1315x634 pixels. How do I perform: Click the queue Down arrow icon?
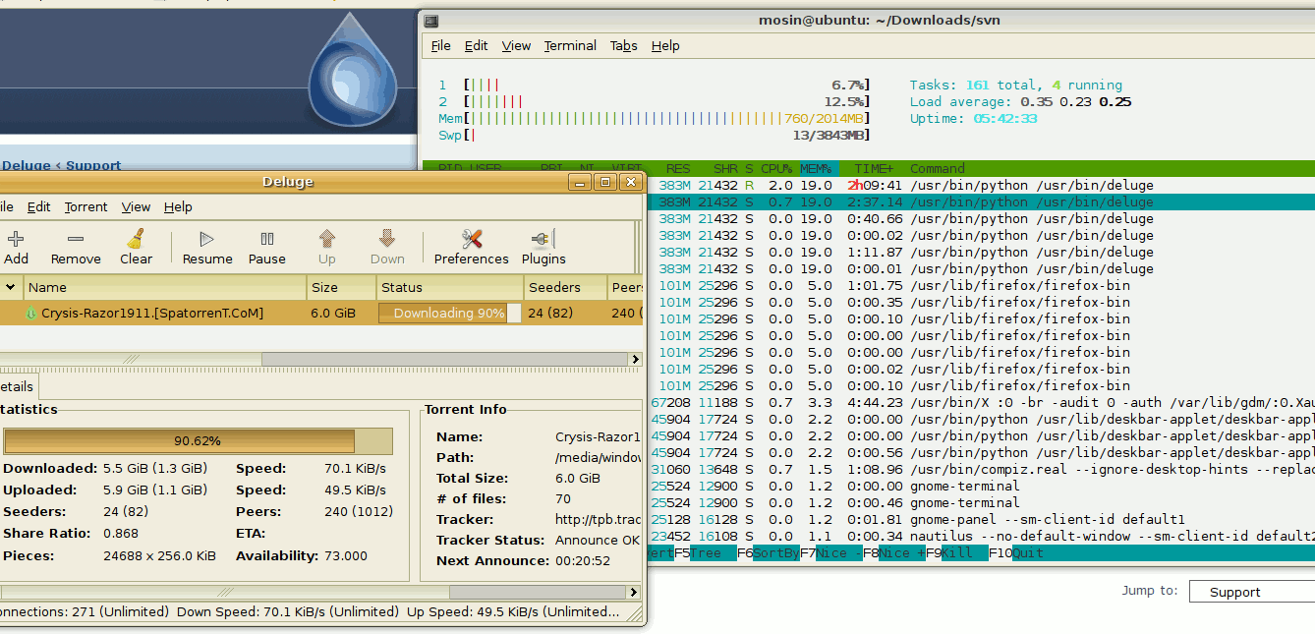click(387, 239)
